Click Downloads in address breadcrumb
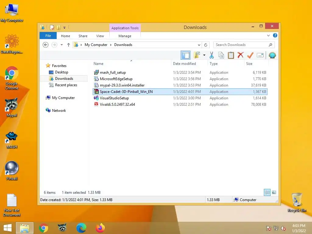The width and height of the screenshot is (312, 234). 123,45
